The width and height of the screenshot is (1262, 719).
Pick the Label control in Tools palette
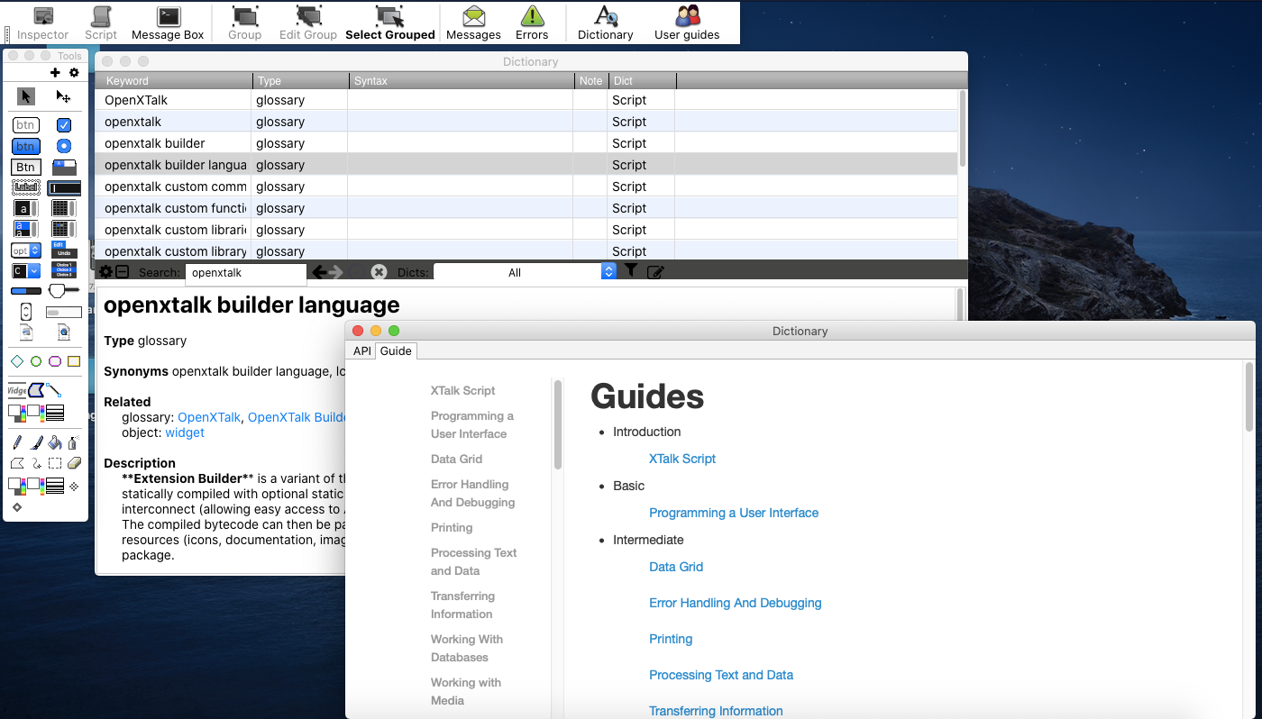(x=26, y=188)
